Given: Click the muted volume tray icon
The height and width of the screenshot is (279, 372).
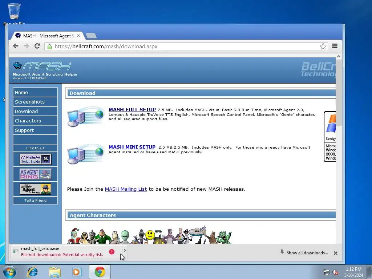Looking at the screenshot, I should click(x=335, y=272).
